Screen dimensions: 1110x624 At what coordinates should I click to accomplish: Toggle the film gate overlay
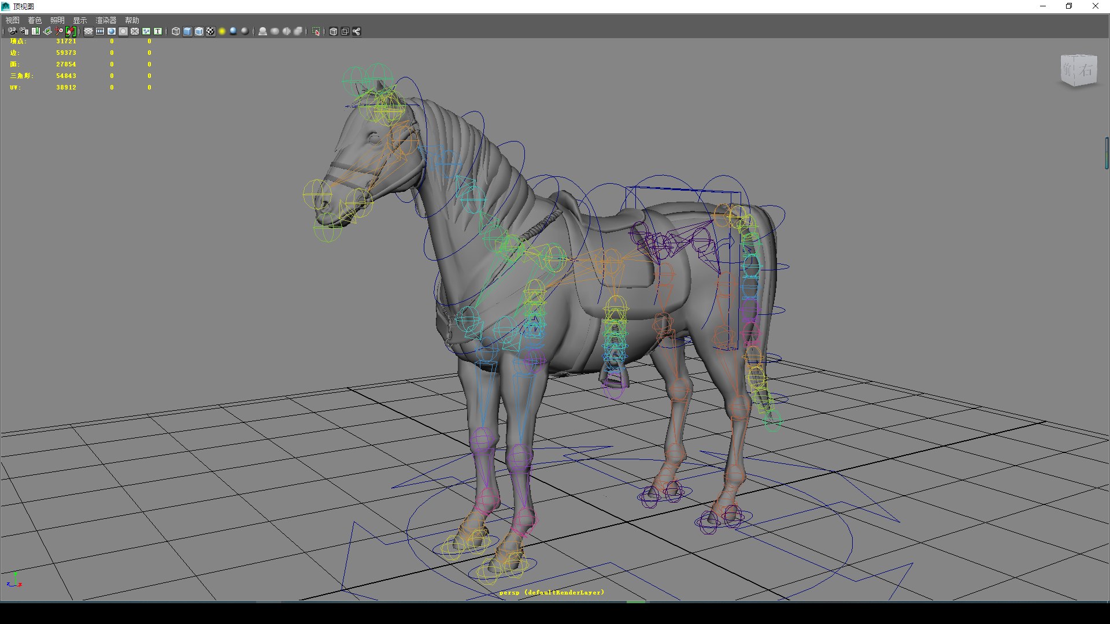coord(100,31)
